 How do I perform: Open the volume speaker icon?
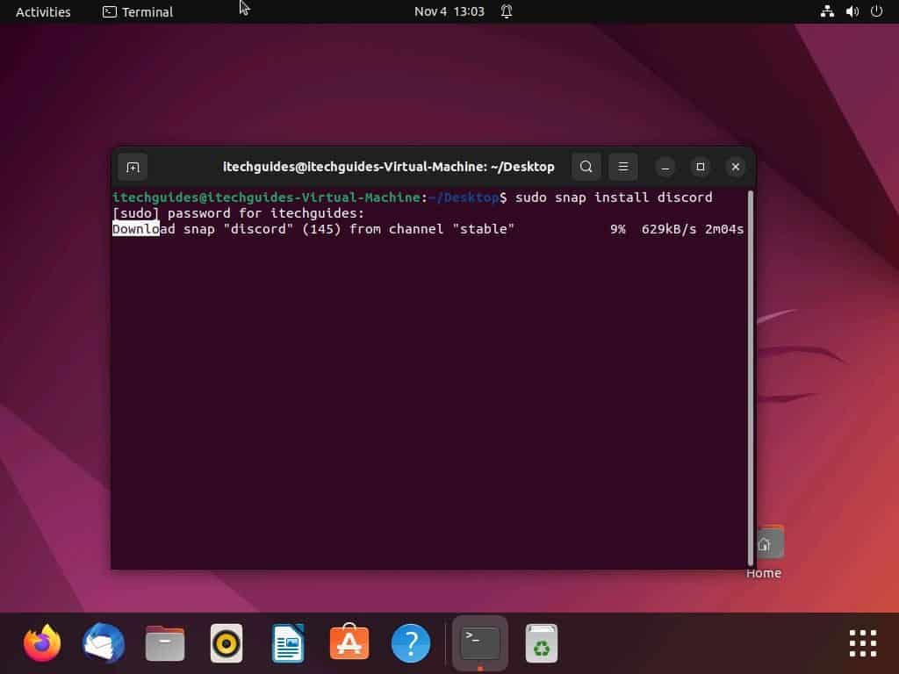(852, 11)
